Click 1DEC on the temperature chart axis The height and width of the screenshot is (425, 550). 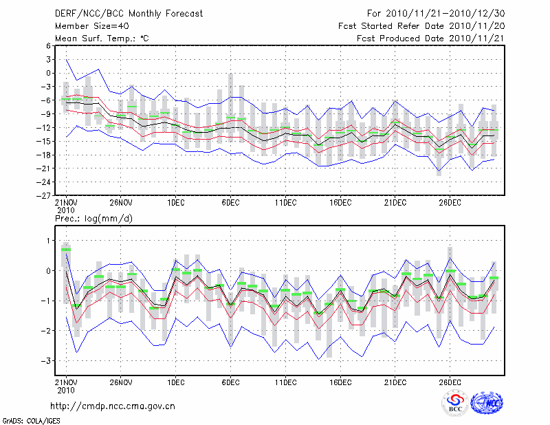coord(175,203)
